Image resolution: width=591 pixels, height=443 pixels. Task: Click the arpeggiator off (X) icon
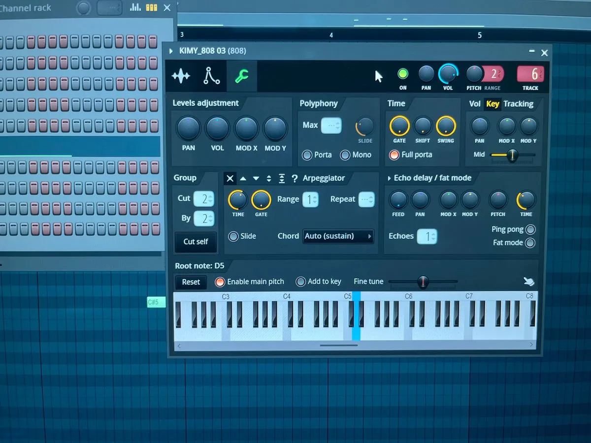[230, 178]
